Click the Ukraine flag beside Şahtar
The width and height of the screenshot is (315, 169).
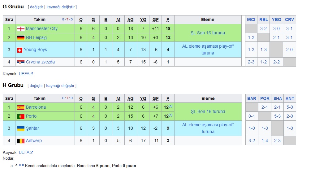pos(21,128)
